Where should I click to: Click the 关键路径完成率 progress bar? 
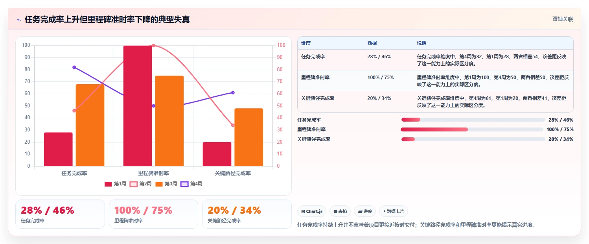pyautogui.click(x=473, y=139)
